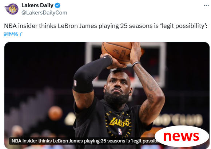Click the basketball in the photo

(116, 52)
